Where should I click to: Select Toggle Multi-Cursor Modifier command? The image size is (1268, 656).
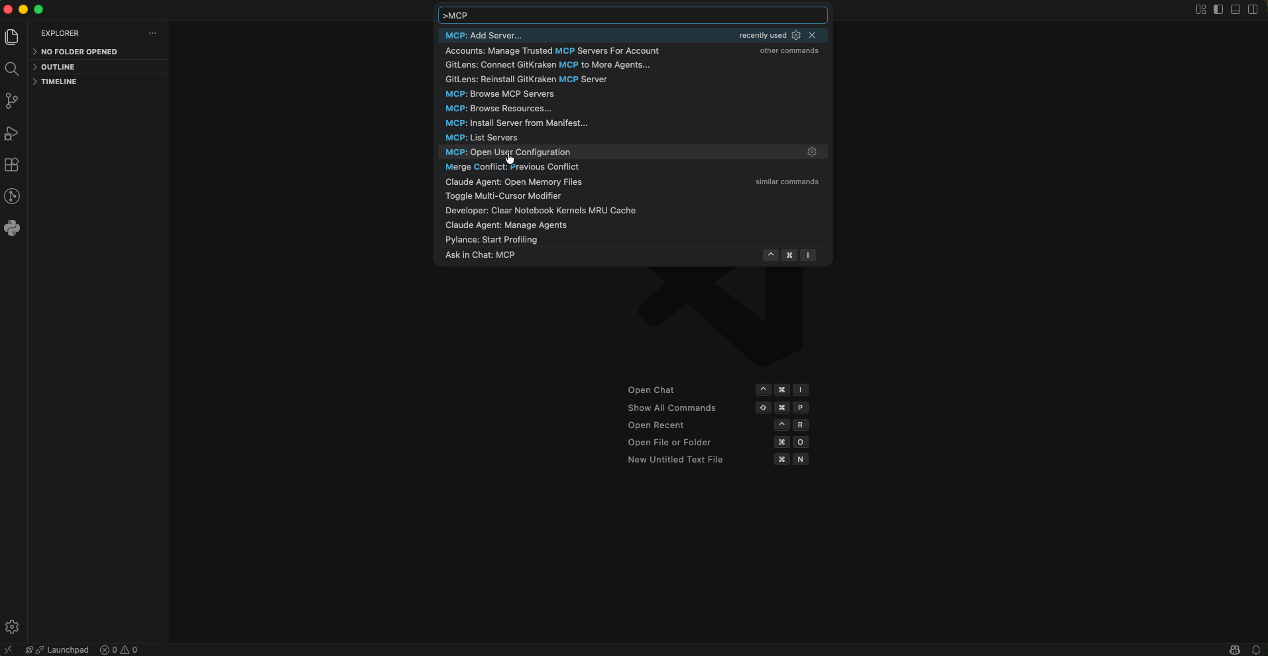point(632,196)
